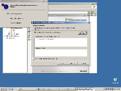Switch to the second taskbar program button

(46, 89)
